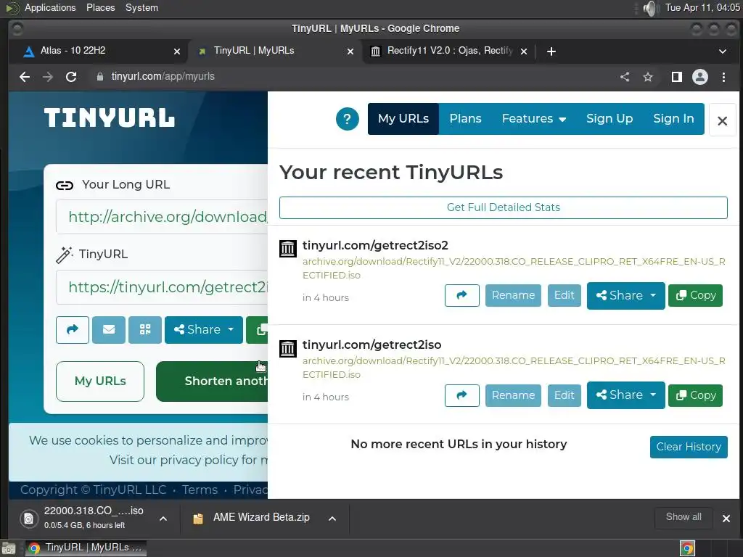Bookmark this page with the star icon

[x=648, y=77]
